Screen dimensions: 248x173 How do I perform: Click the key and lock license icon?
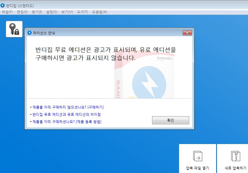click(14, 29)
